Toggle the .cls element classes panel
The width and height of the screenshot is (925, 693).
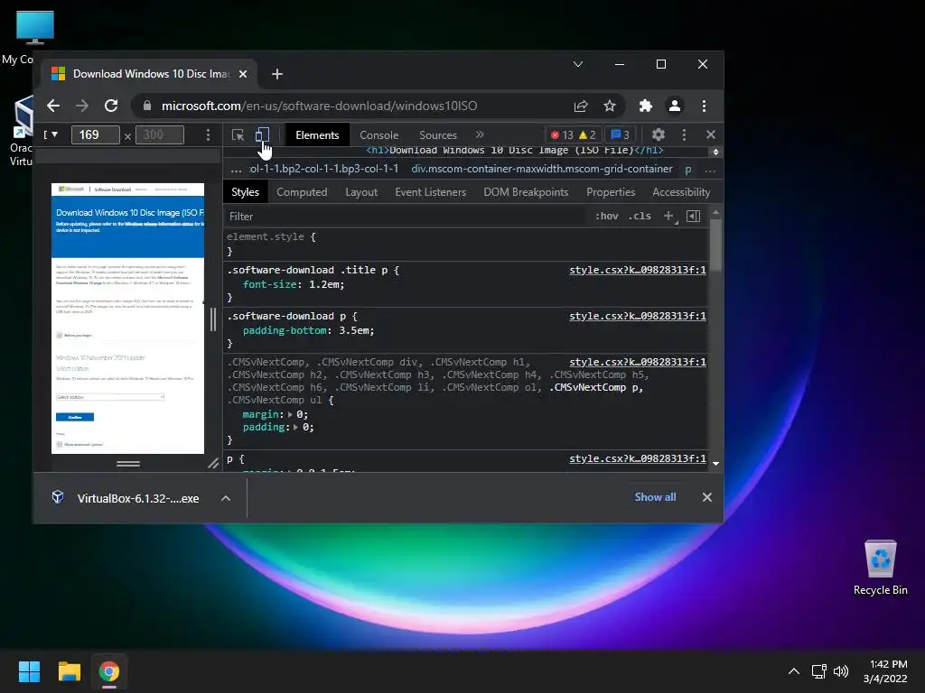(640, 217)
